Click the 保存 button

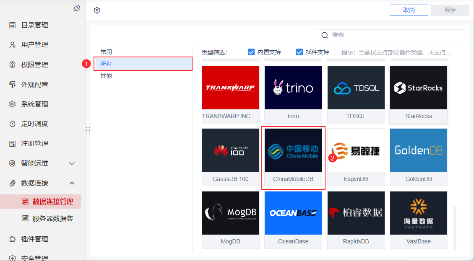pos(450,10)
